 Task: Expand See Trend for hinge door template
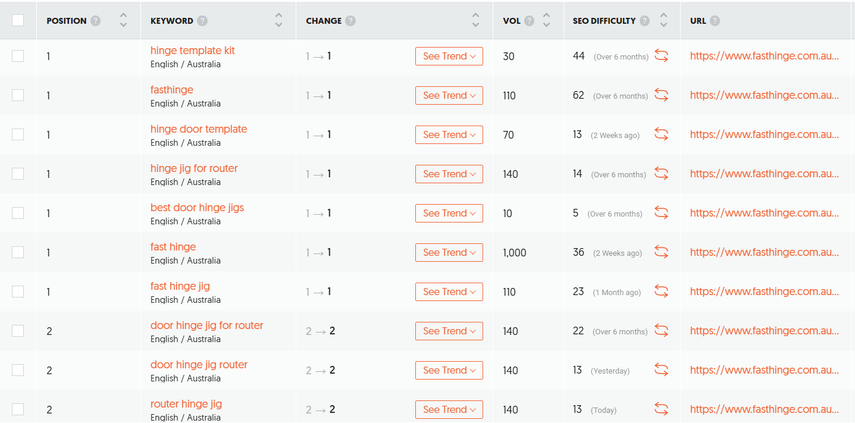pos(449,135)
